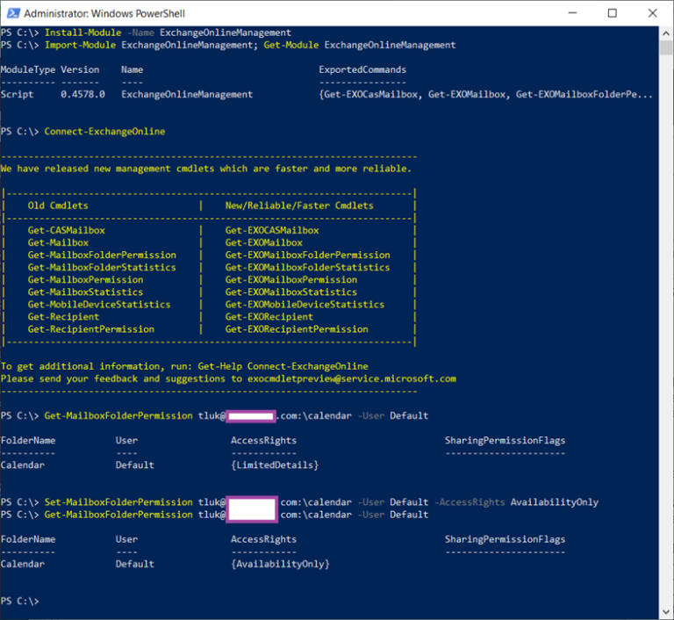Click 'Install-Module' command text

point(83,32)
